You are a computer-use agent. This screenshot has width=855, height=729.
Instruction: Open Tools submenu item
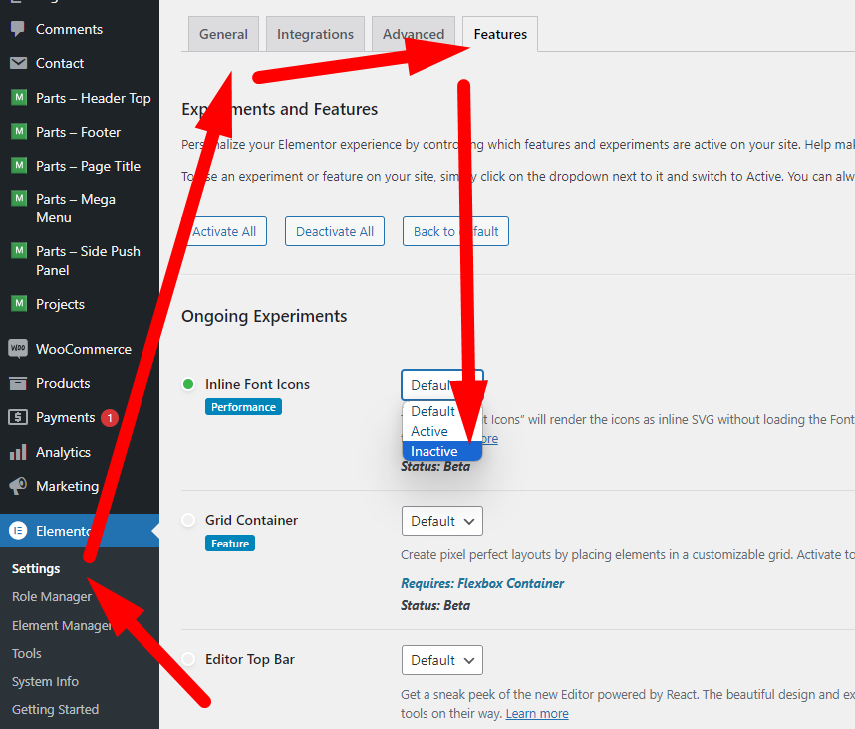pyautogui.click(x=27, y=653)
